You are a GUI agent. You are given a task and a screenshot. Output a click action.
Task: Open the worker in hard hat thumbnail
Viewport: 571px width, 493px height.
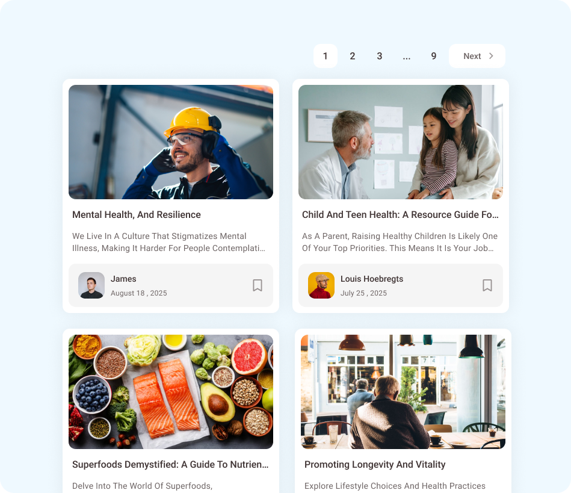coord(171,142)
